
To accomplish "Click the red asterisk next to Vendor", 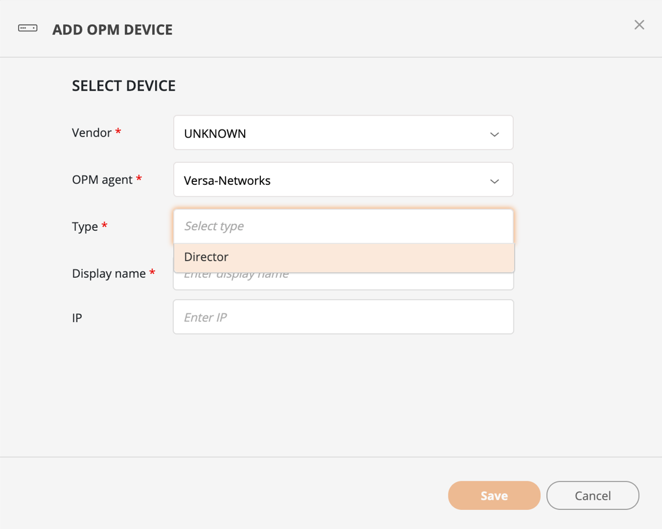I will 118,131.
